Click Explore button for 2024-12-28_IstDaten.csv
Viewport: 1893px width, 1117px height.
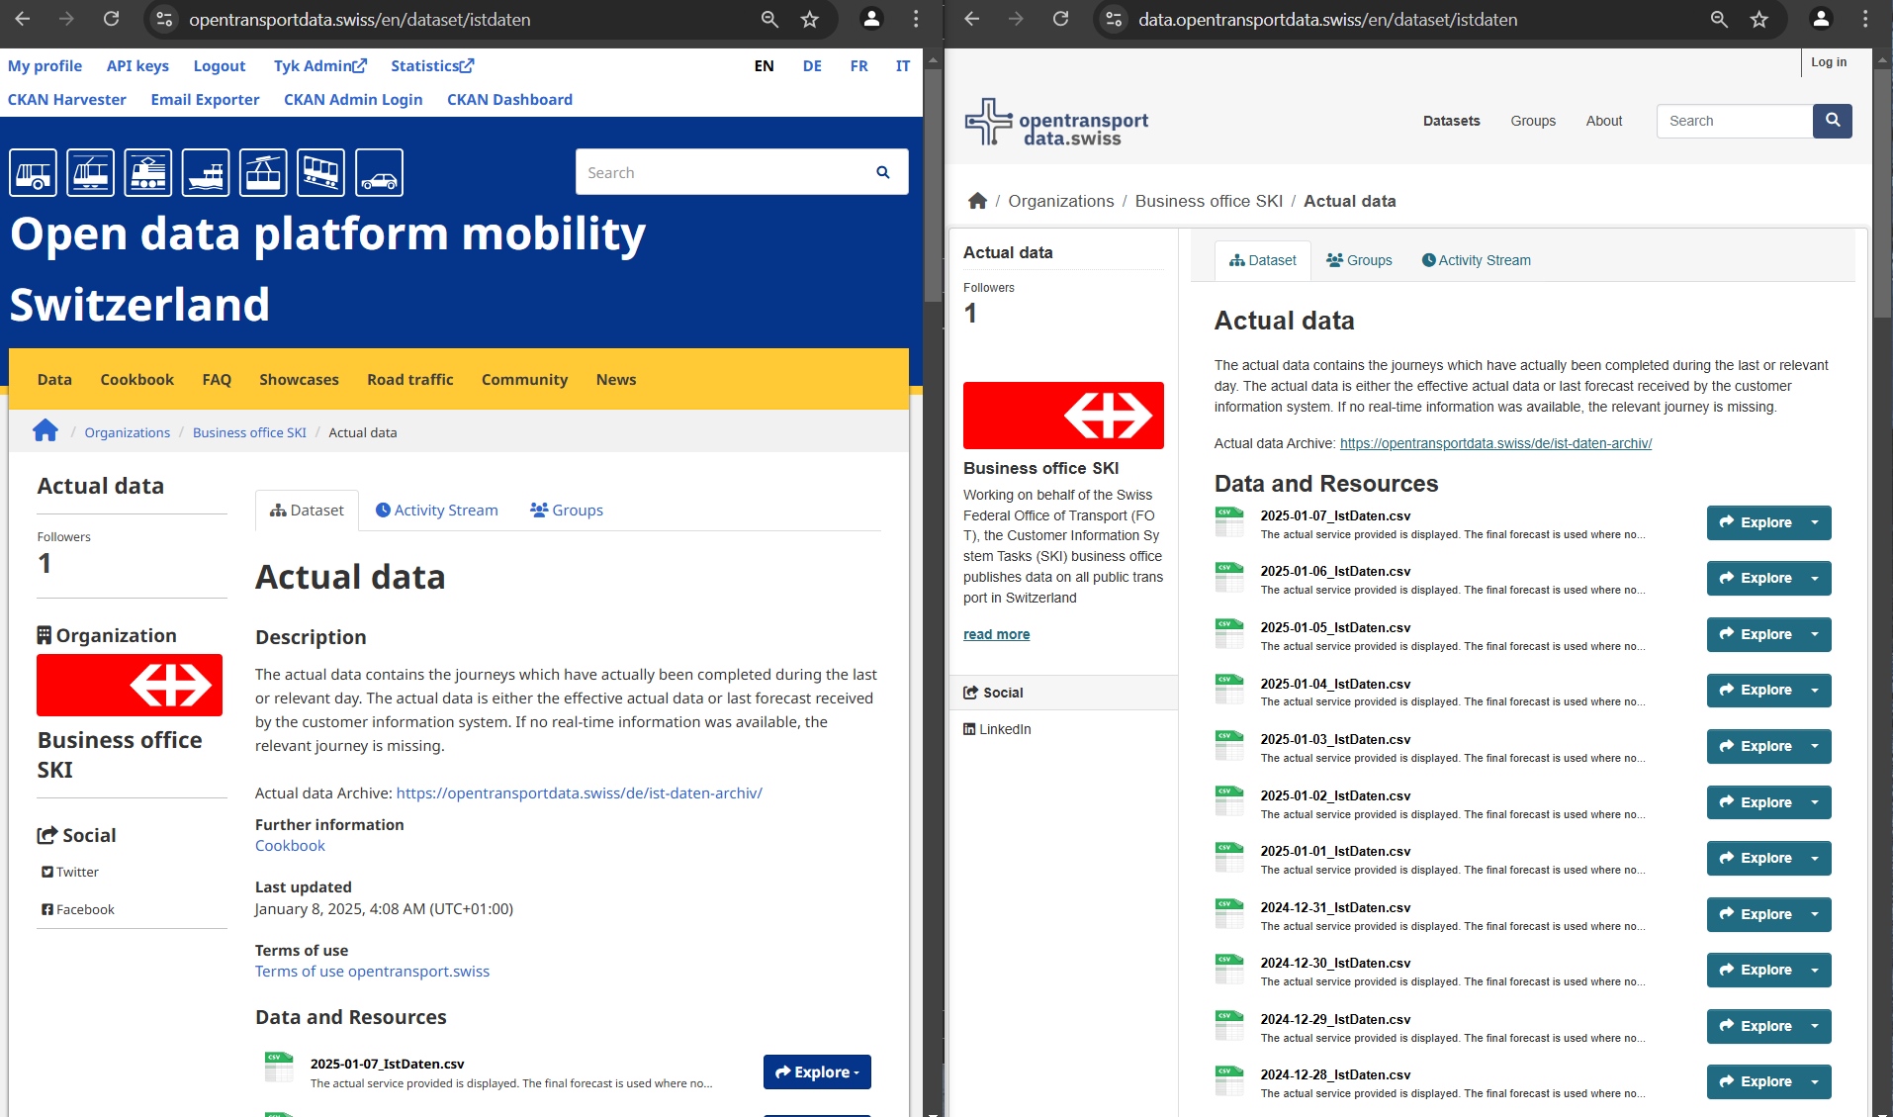(x=1756, y=1081)
